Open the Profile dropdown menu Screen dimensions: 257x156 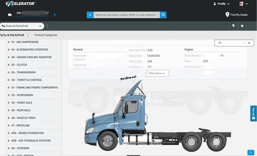click(x=221, y=4)
